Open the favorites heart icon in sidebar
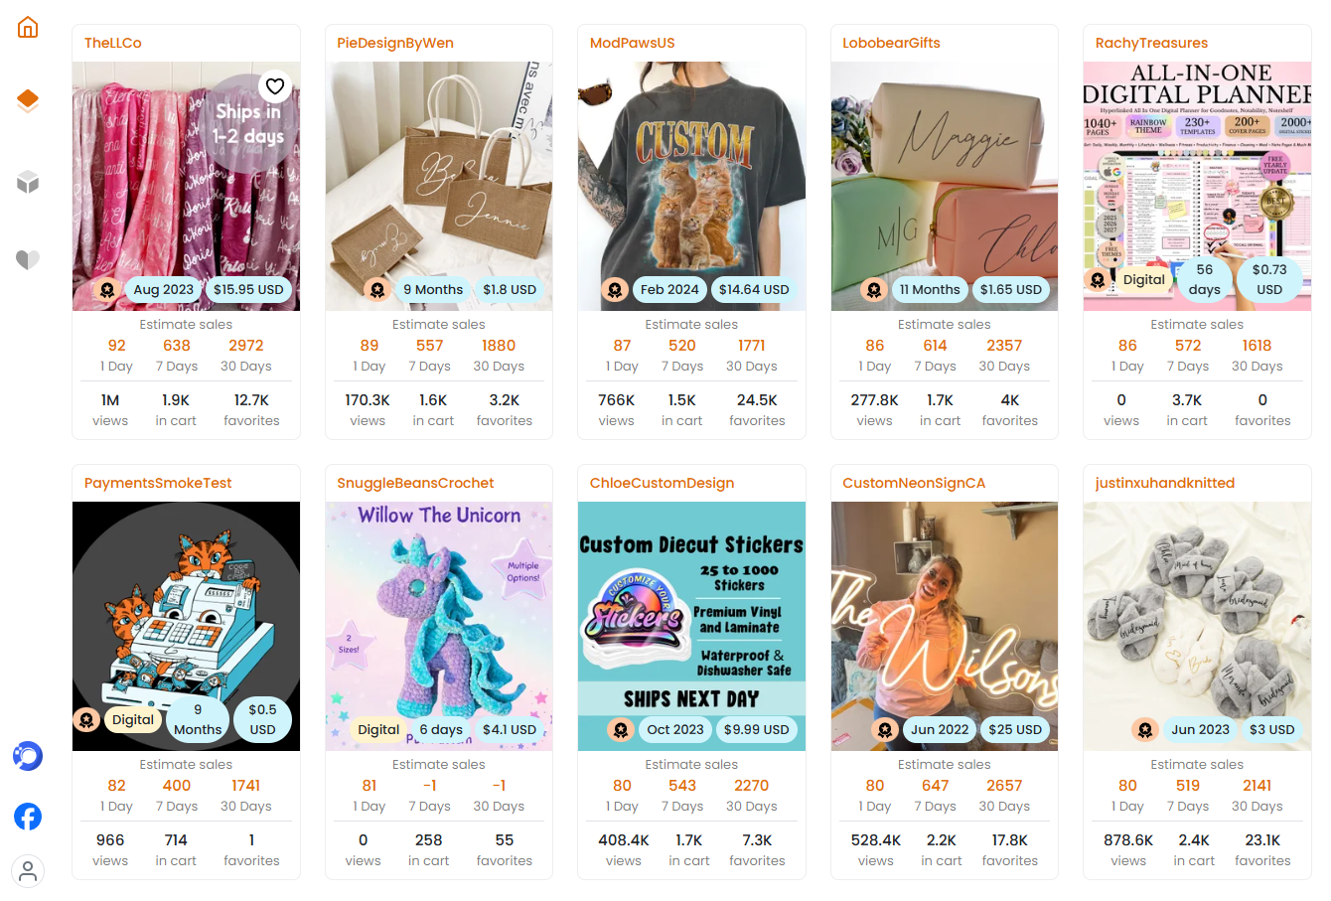 click(x=28, y=259)
